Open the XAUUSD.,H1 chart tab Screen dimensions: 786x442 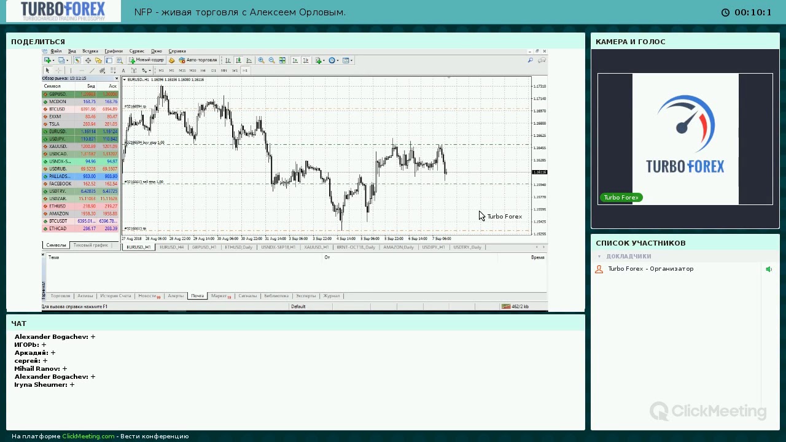(x=316, y=247)
